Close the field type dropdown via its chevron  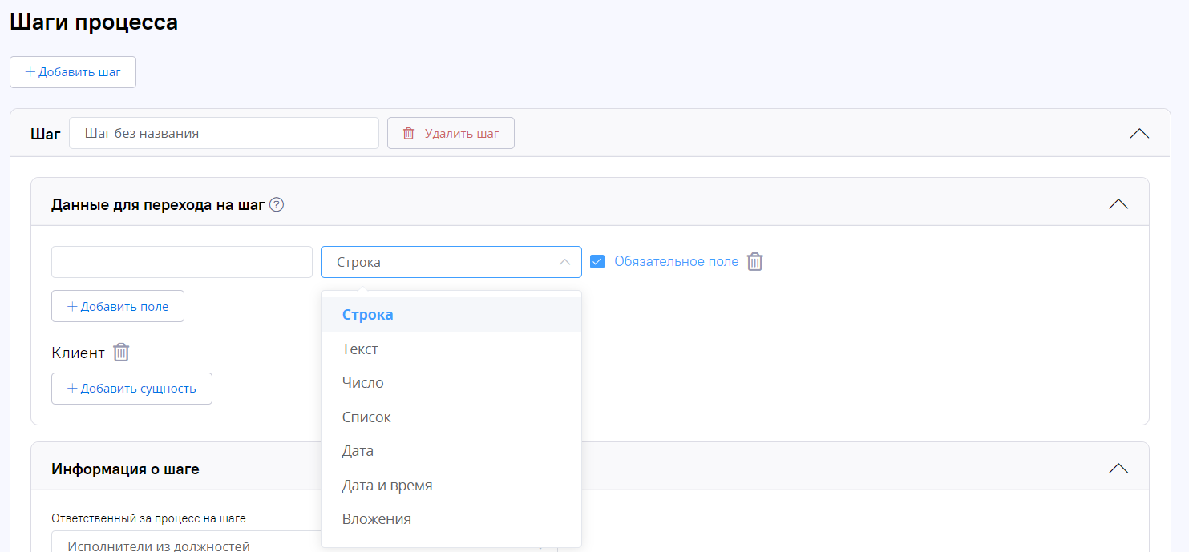click(x=566, y=261)
